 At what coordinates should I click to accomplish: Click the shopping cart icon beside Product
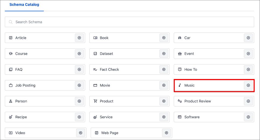coord(95,101)
